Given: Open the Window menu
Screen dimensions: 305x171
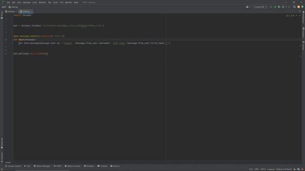Looking at the screenshot, I should [69, 2].
